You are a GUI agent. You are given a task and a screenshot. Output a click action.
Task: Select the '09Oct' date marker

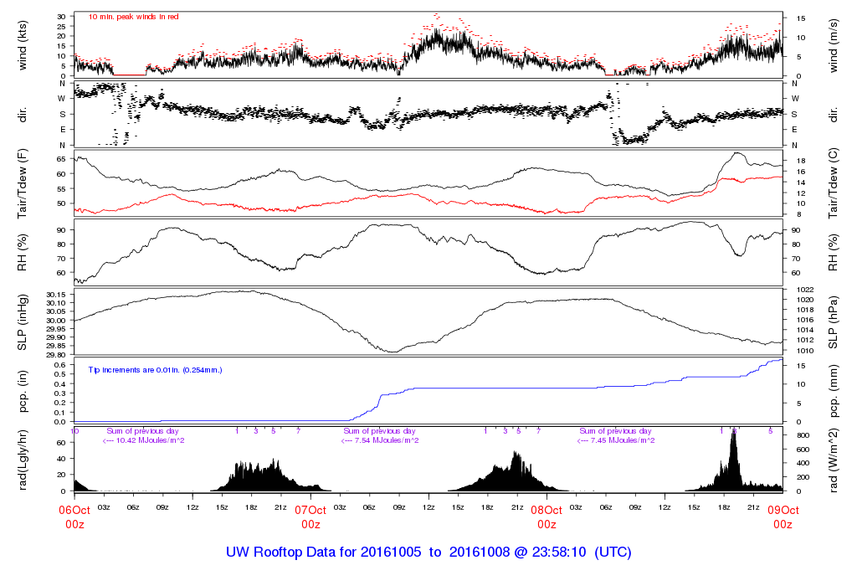pyautogui.click(x=783, y=510)
